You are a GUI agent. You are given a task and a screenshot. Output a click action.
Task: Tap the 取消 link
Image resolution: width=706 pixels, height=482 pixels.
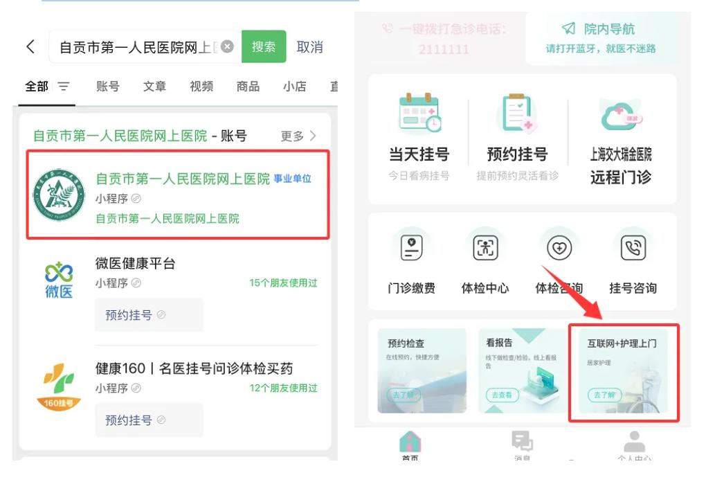(x=310, y=47)
